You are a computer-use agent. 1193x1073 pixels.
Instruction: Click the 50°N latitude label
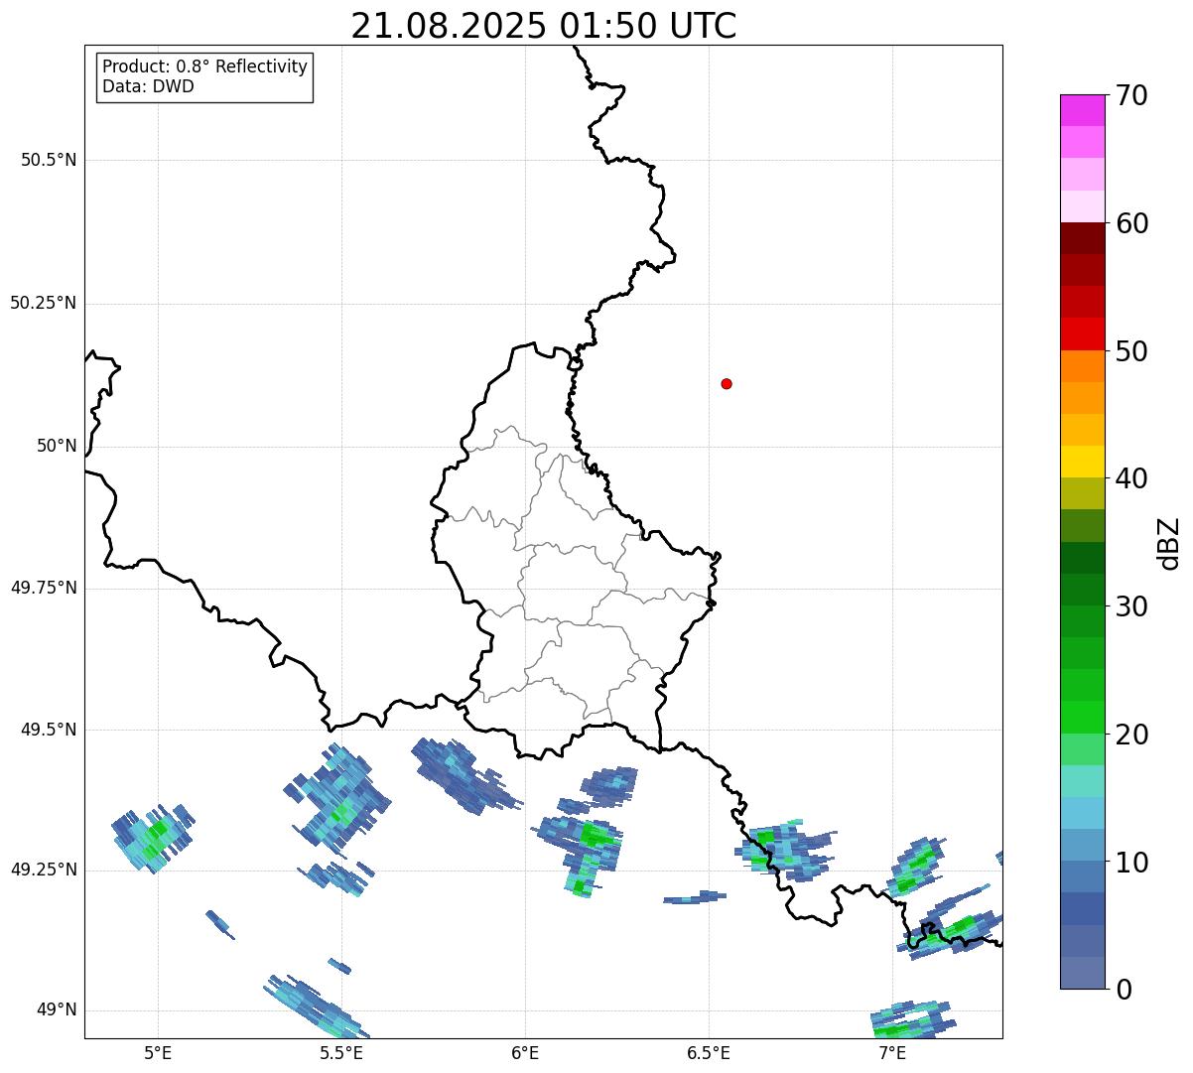(57, 446)
